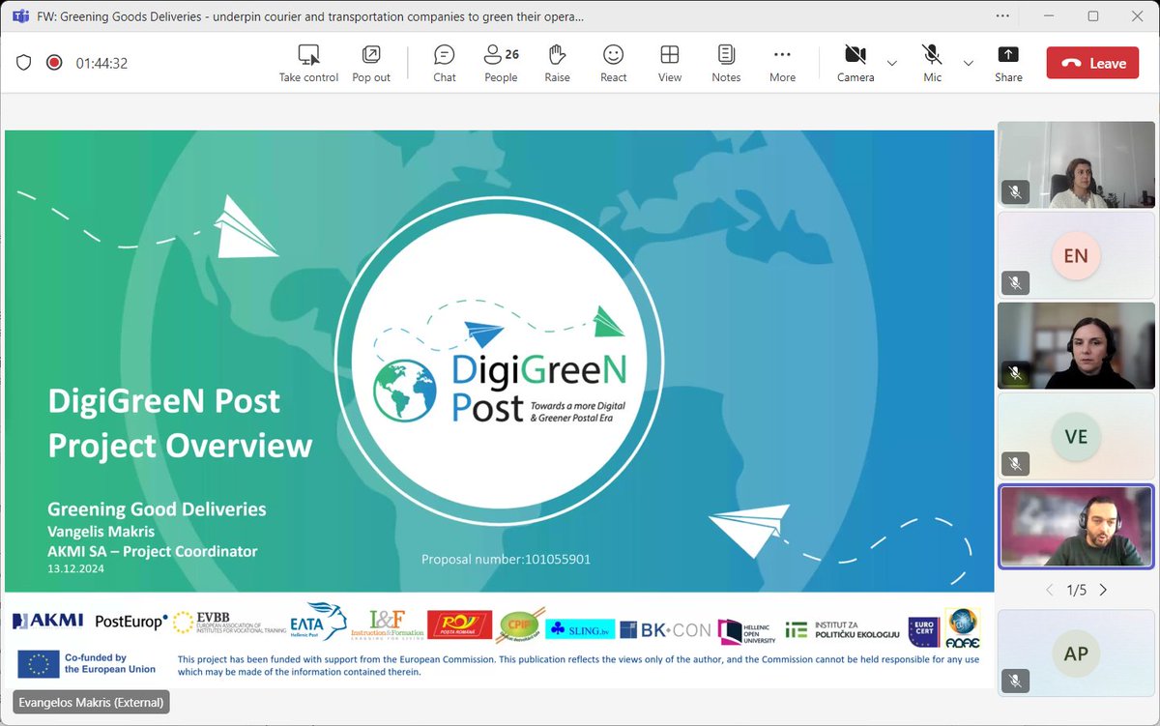The width and height of the screenshot is (1160, 726).
Task: Open the meeting Chat panel
Action: tap(445, 64)
